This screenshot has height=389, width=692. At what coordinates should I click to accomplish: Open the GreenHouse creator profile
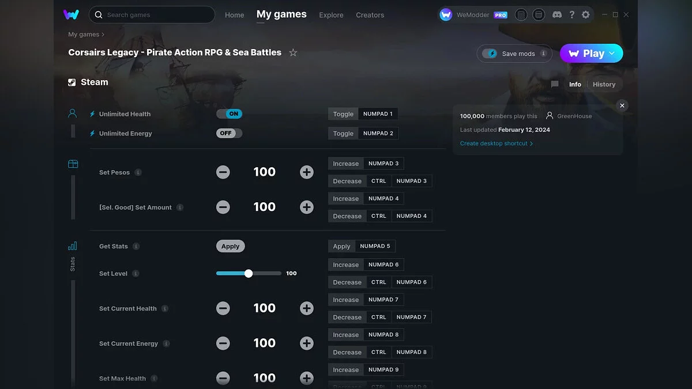pyautogui.click(x=569, y=116)
